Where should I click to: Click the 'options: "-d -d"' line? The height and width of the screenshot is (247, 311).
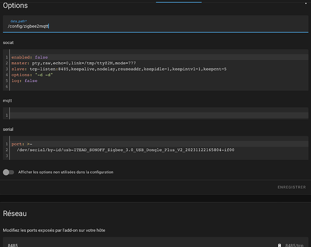click(32, 75)
